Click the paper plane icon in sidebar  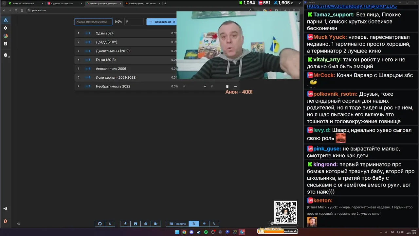pos(6,208)
